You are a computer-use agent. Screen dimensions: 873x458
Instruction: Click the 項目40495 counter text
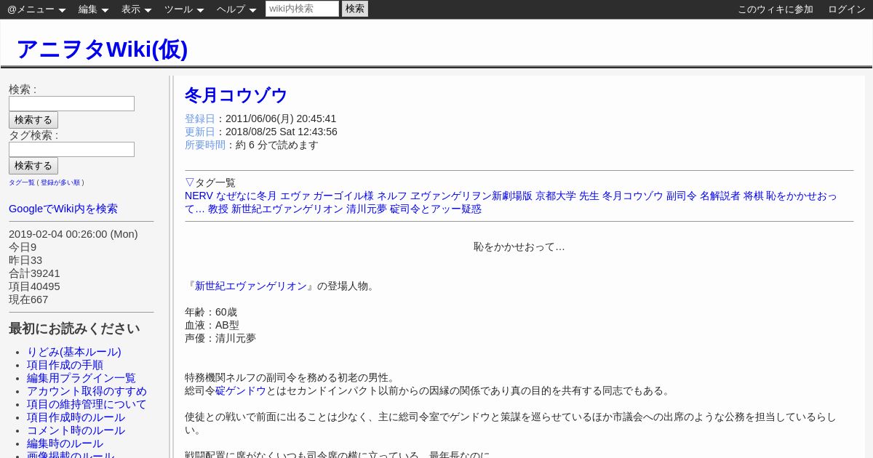coord(34,286)
